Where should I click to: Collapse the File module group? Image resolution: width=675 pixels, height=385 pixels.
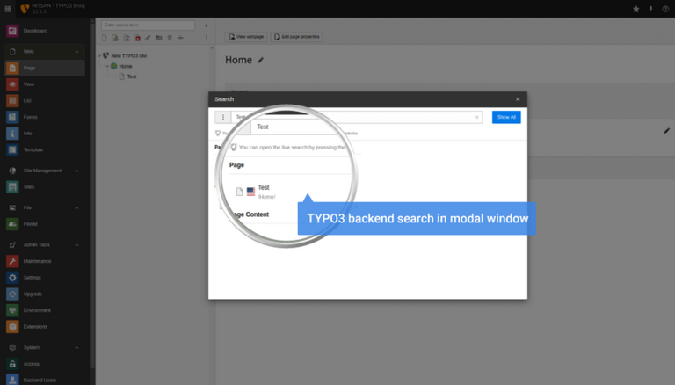point(76,208)
